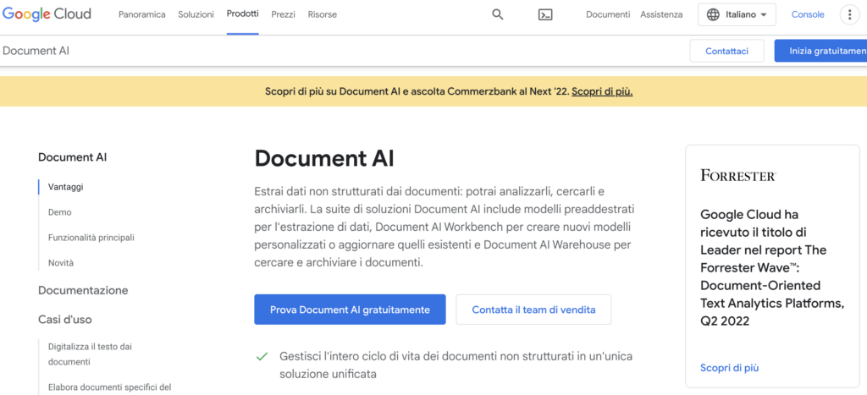Viewport: 867px width, 395px height.
Task: Jump to Funzionalità principali in the sidebar
Action: coord(91,238)
